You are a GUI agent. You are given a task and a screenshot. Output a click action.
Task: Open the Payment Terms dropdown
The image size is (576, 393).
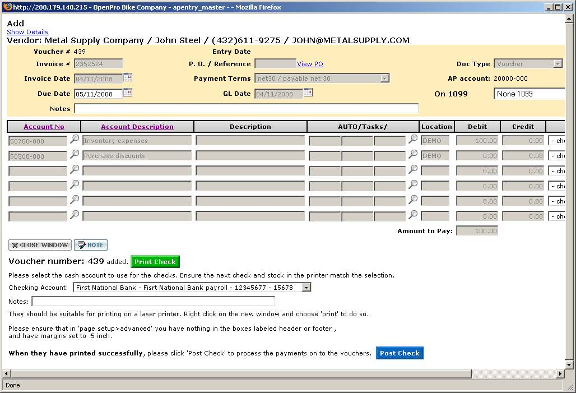pos(384,78)
